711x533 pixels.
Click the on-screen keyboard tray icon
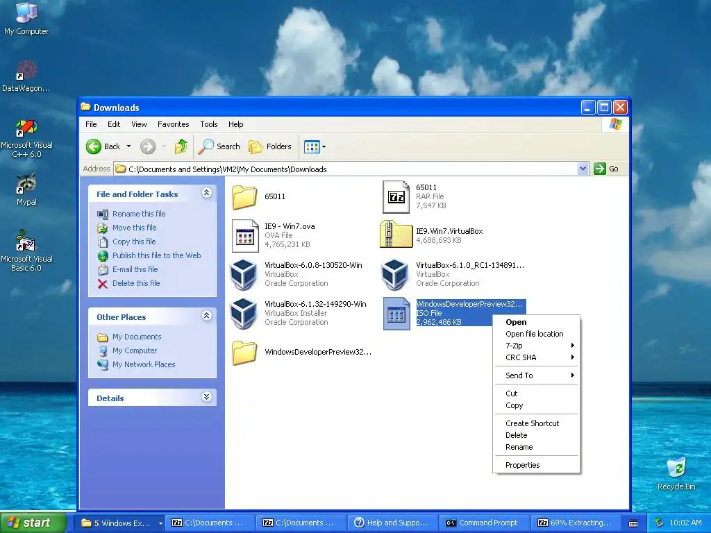coord(633,523)
